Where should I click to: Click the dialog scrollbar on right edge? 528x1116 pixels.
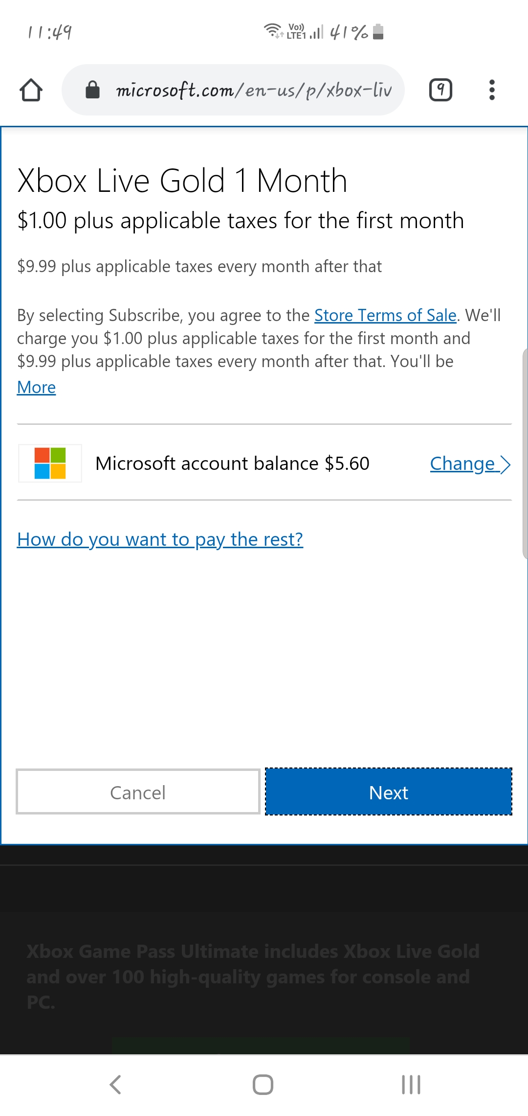tap(525, 453)
